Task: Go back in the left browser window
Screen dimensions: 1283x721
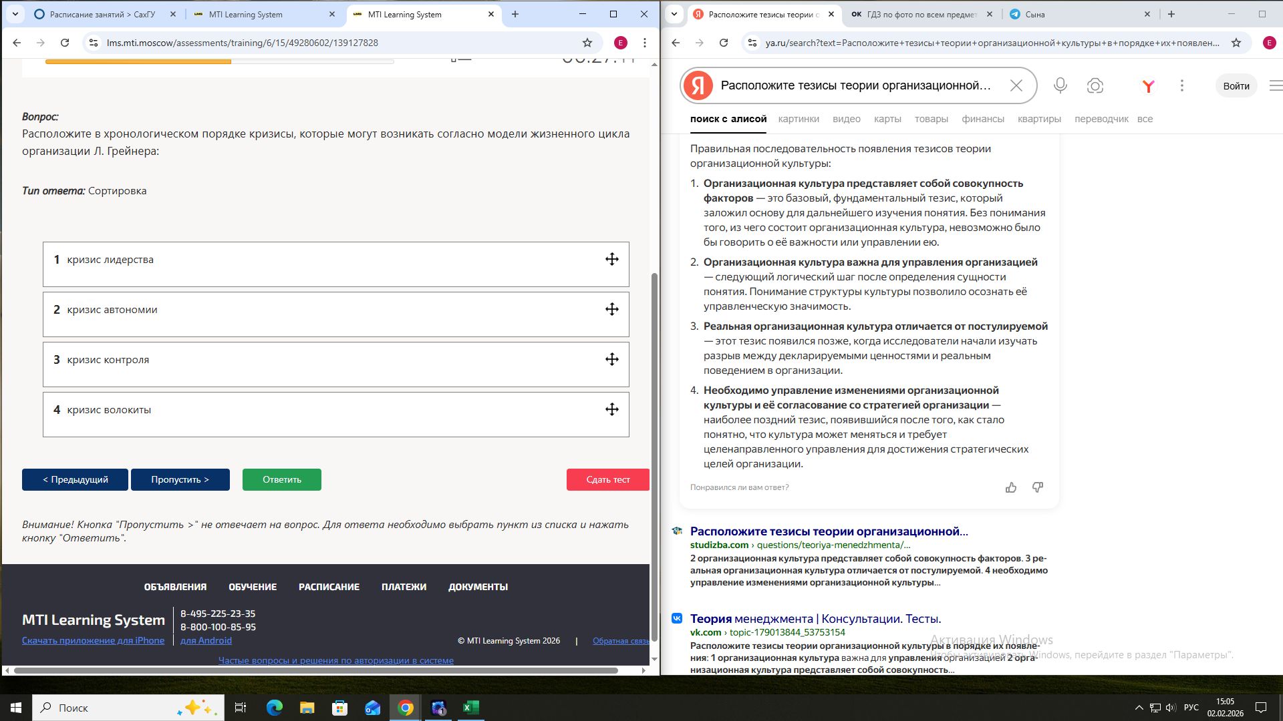Action: (17, 43)
